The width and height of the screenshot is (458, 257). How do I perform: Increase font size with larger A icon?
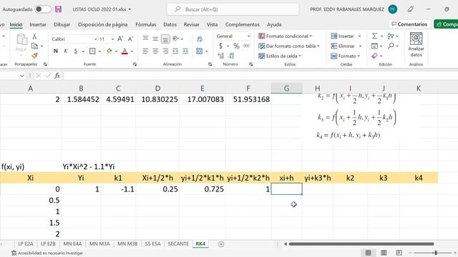coord(120,39)
